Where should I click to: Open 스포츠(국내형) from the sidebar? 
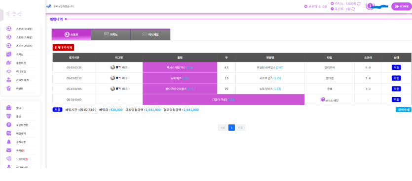pyautogui.click(x=24, y=29)
